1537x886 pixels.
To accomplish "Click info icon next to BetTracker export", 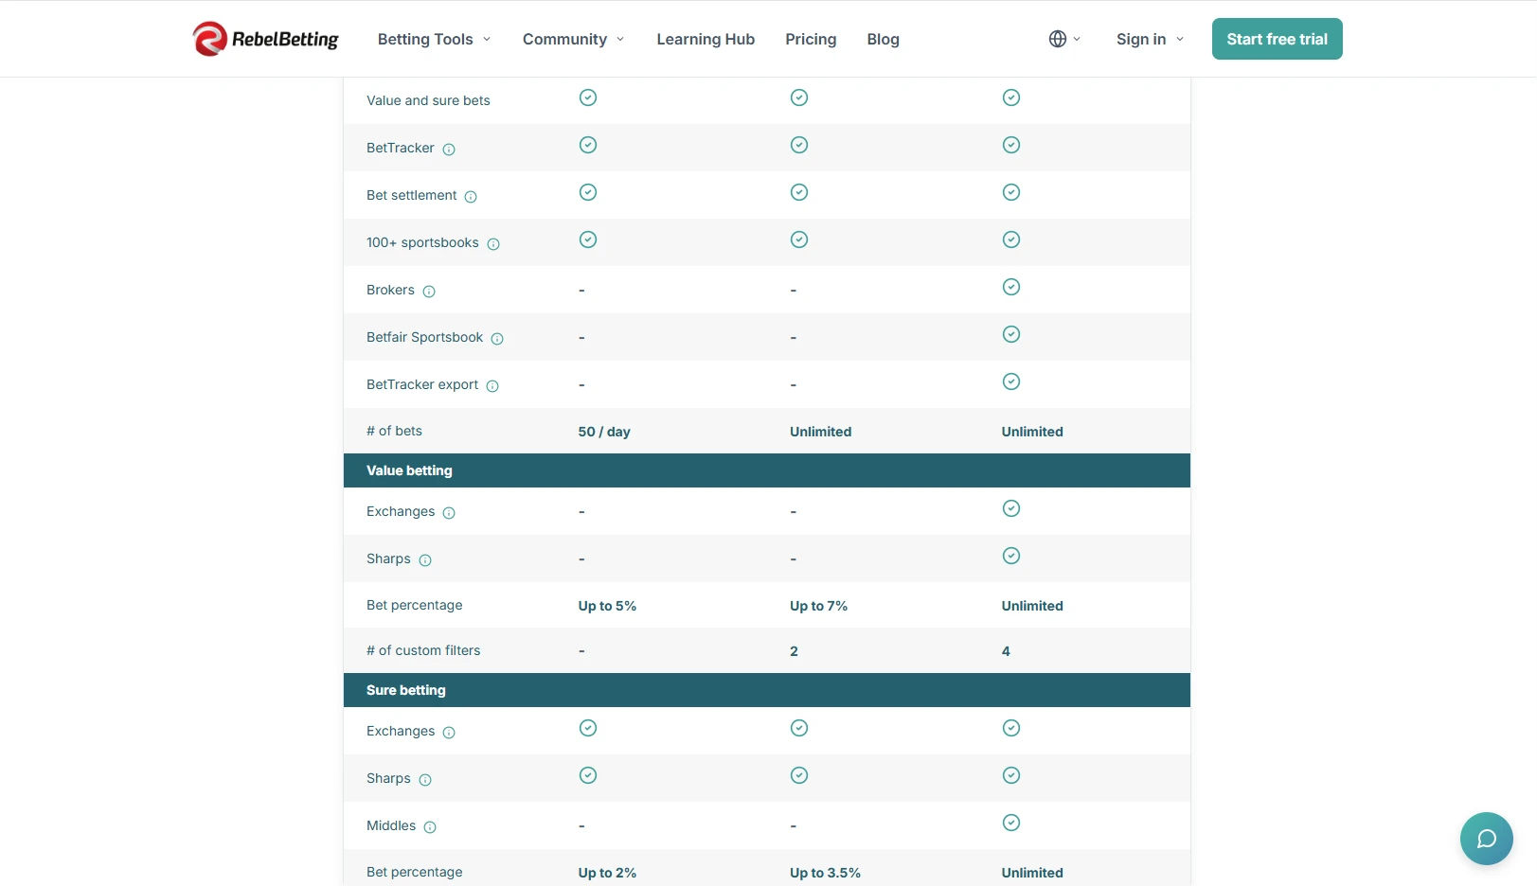I will (492, 386).
